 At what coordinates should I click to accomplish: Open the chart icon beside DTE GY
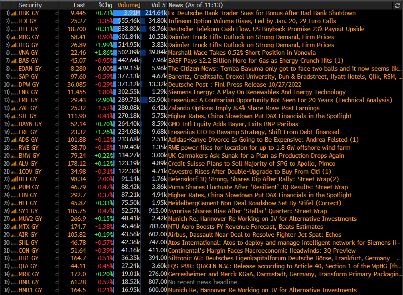(14, 29)
